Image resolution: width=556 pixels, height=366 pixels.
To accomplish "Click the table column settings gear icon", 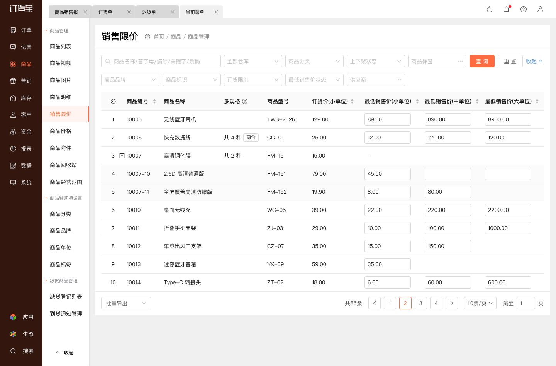I will click(x=113, y=101).
